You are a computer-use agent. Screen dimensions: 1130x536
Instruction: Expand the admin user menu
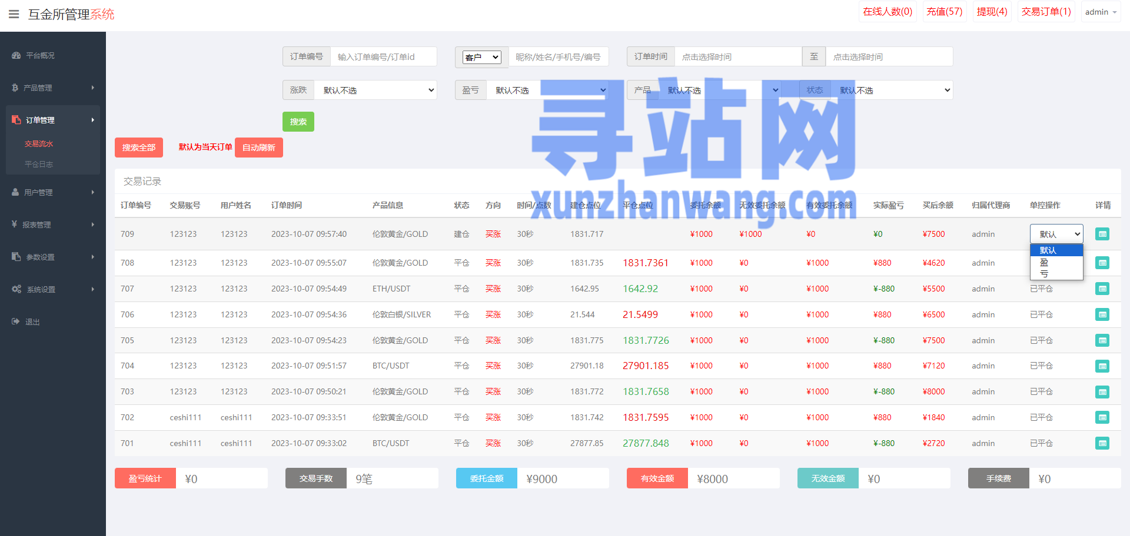click(x=1100, y=12)
